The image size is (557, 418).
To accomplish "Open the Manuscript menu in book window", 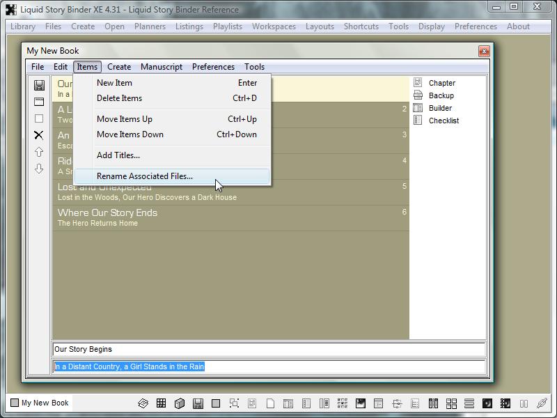I will point(162,67).
